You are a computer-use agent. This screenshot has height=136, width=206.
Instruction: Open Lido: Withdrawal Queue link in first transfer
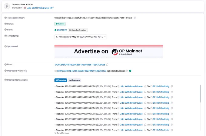[x=131, y=86]
